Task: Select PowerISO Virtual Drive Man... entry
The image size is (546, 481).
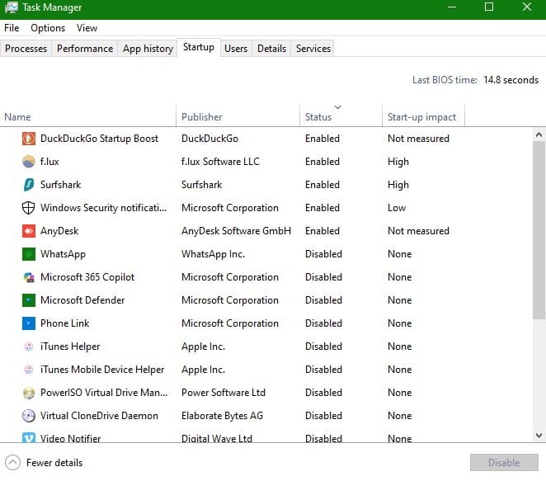Action: point(104,393)
